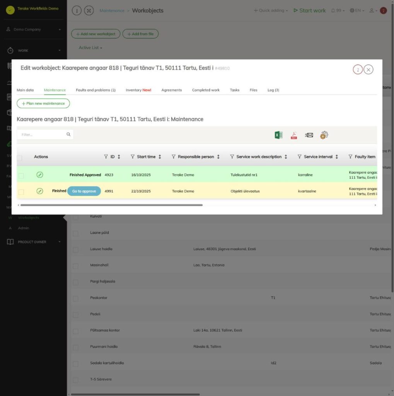Edit maintenance row 4991 pencil icon
The image size is (394, 396).
coord(40,191)
